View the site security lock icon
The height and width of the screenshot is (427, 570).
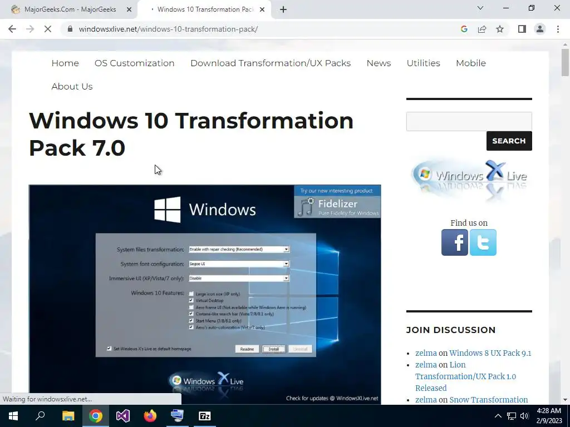pyautogui.click(x=70, y=29)
